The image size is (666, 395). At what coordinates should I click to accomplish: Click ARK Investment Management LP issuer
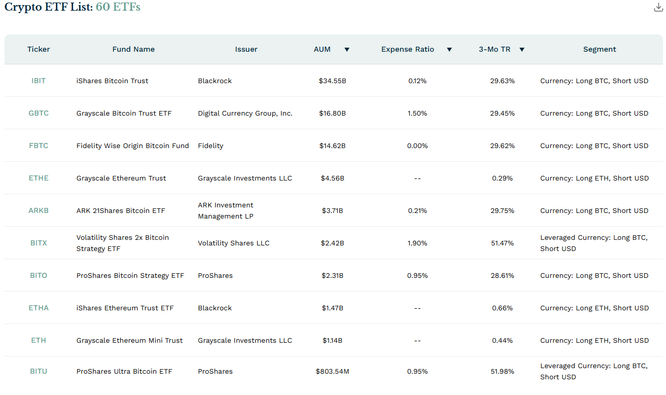(x=226, y=210)
